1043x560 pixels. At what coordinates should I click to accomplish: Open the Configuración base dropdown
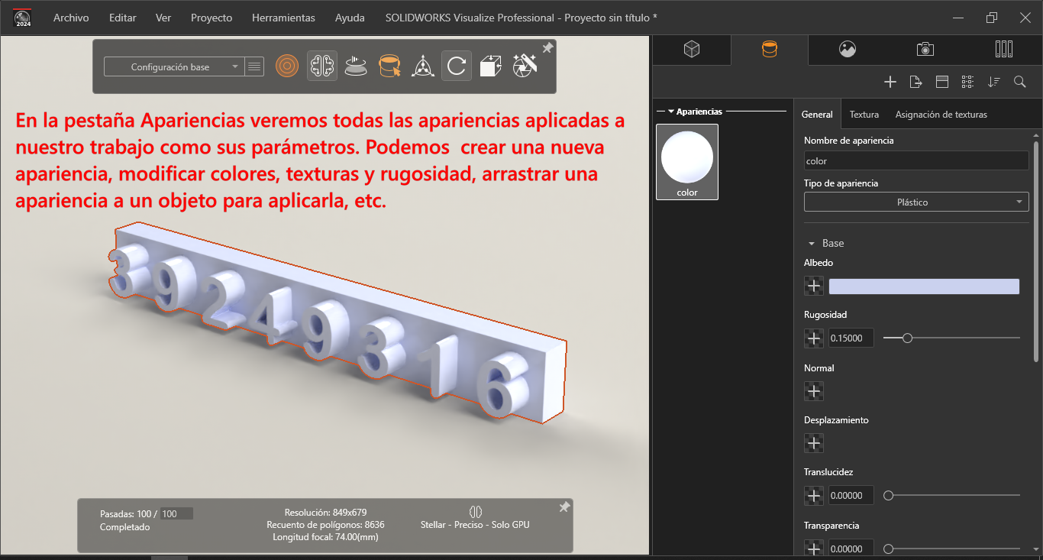(174, 67)
